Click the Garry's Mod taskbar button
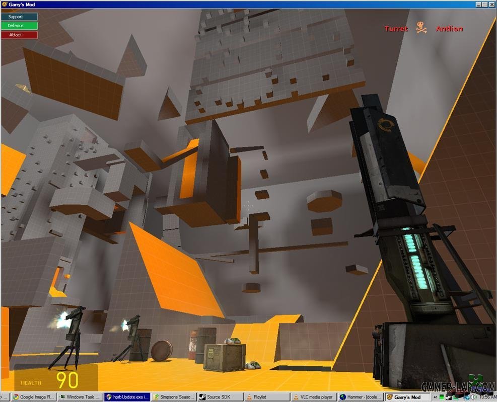 (x=407, y=397)
